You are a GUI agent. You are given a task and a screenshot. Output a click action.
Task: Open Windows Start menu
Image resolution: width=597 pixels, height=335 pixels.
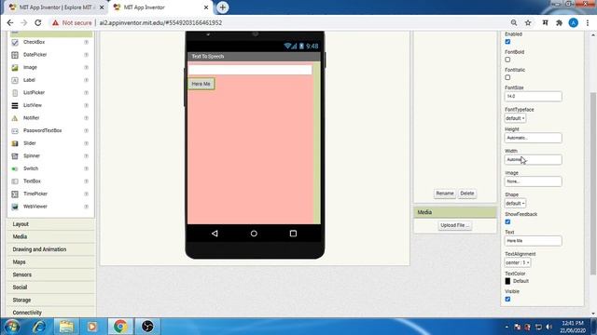click(x=12, y=327)
